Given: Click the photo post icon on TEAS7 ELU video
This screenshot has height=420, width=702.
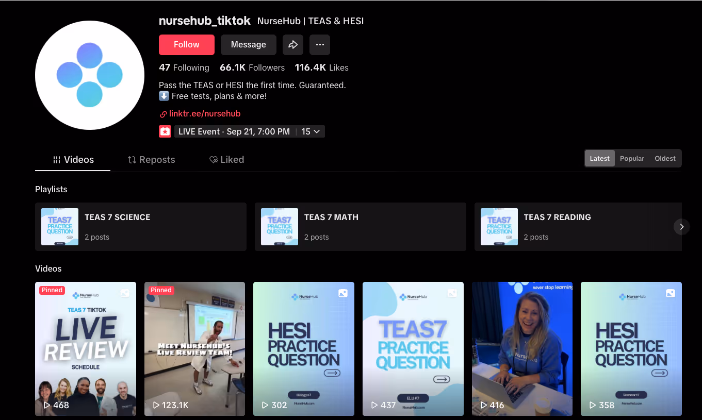Looking at the screenshot, I should point(452,293).
